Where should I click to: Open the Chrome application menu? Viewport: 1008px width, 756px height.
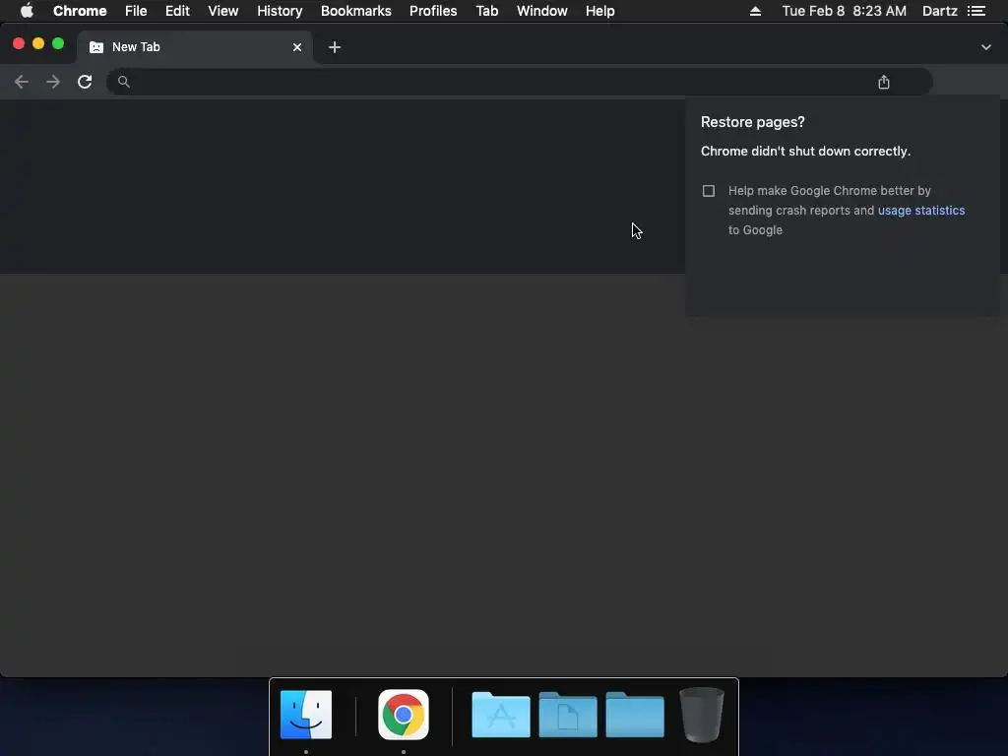[80, 11]
